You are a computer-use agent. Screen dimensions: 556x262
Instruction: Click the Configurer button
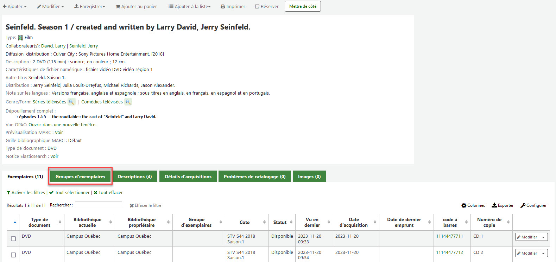coord(533,205)
